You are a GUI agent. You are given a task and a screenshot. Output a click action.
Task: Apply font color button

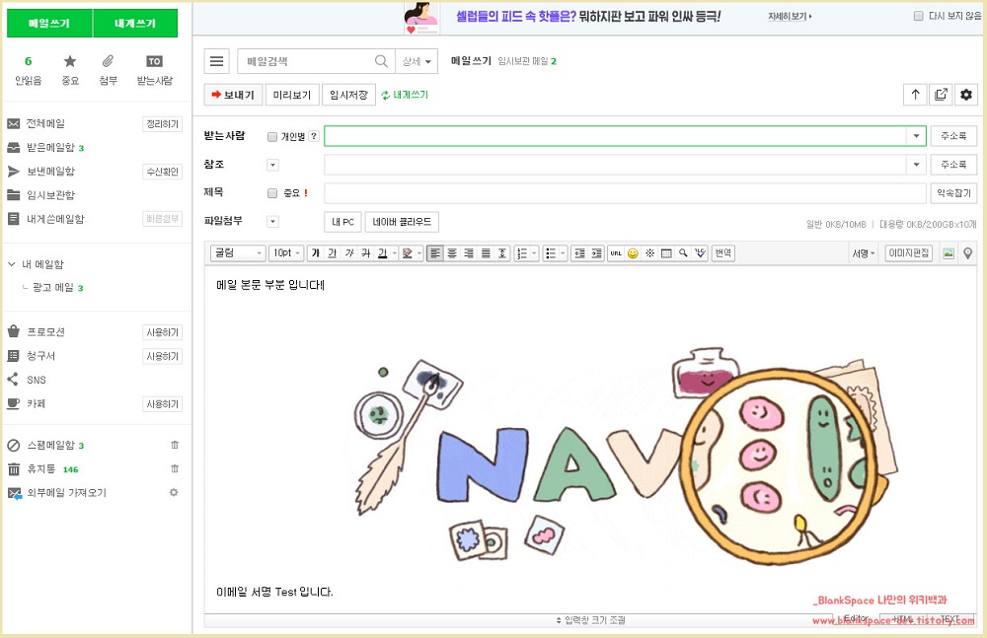click(x=382, y=253)
